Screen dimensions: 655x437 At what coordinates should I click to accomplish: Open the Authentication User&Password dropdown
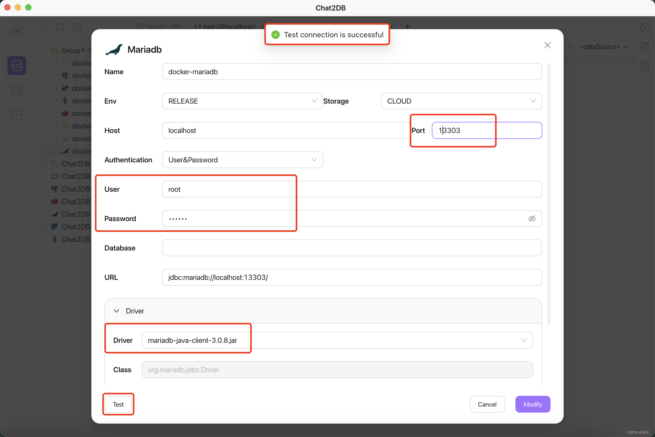(x=242, y=160)
